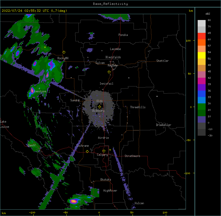The width and height of the screenshot is (221, 216).
Task: Click the RockyMH label
Action: (63, 58)
